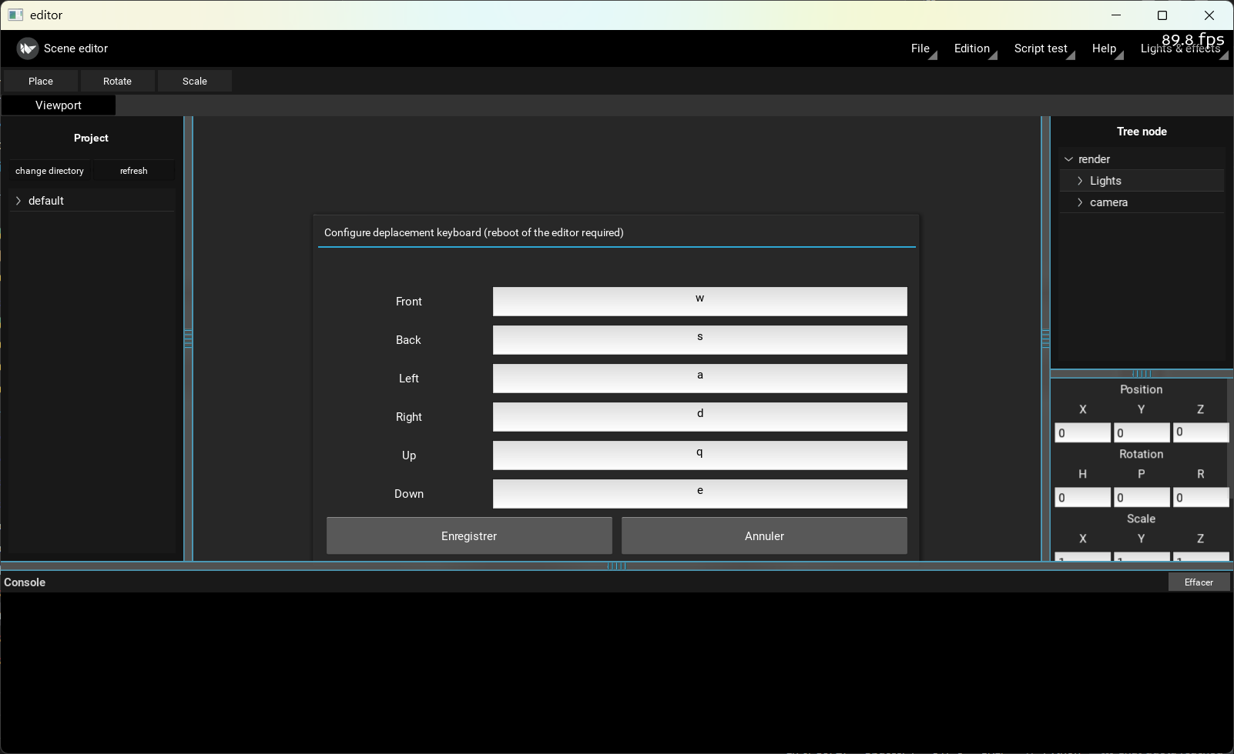Click Annuler to cancel the dialog
1234x754 pixels.
click(764, 535)
